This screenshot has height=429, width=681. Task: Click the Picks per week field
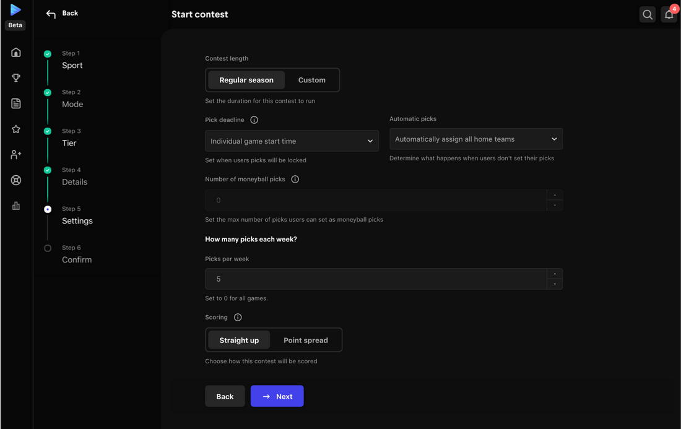point(375,279)
